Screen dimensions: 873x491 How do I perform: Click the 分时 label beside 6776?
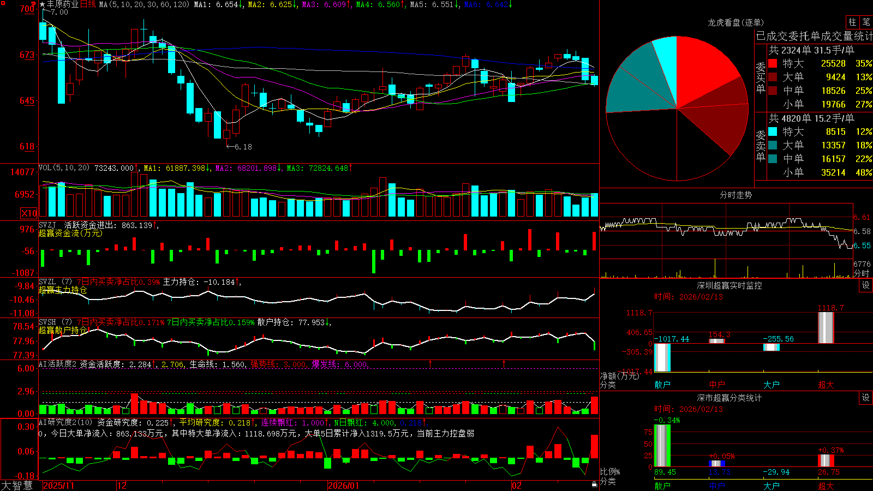[862, 273]
